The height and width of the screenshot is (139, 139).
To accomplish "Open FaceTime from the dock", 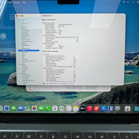I will click(x=41, y=108).
